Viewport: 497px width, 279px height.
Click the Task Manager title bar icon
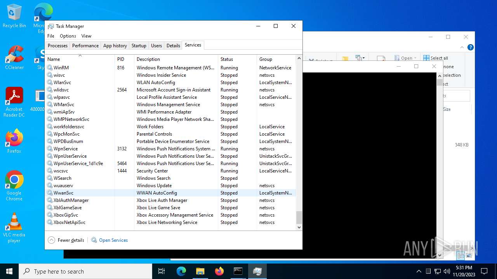(x=51, y=26)
